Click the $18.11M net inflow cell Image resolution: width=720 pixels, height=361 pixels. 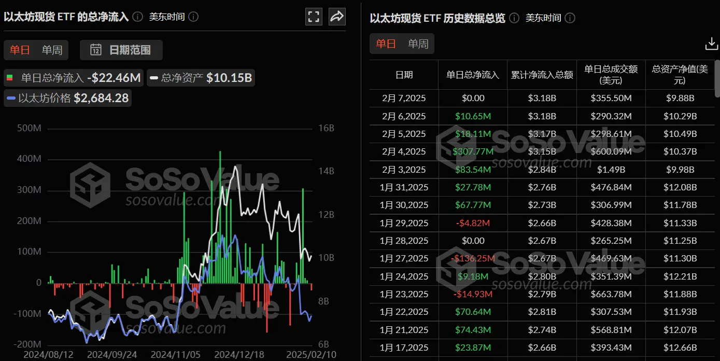pos(473,134)
